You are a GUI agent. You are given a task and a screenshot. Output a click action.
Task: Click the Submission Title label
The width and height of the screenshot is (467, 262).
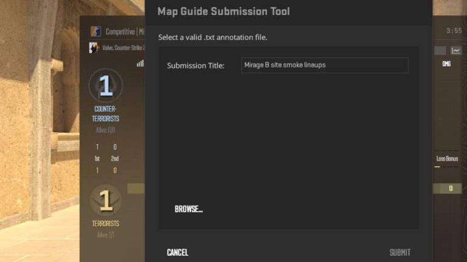pyautogui.click(x=195, y=65)
